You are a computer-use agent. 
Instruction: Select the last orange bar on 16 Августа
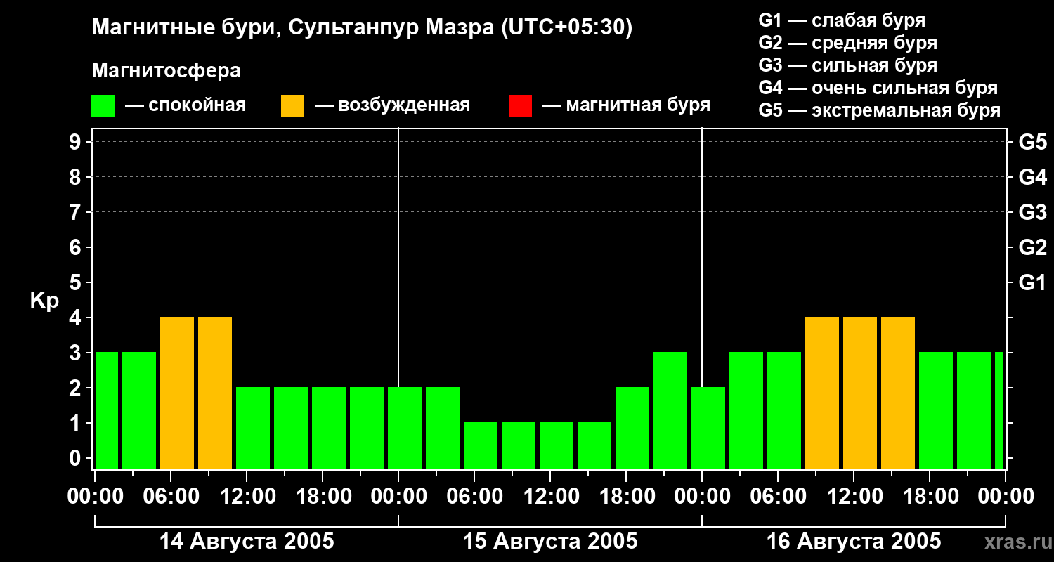tap(898, 393)
